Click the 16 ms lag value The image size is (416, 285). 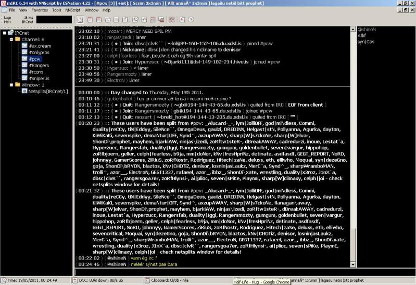pyautogui.click(x=29, y=18)
